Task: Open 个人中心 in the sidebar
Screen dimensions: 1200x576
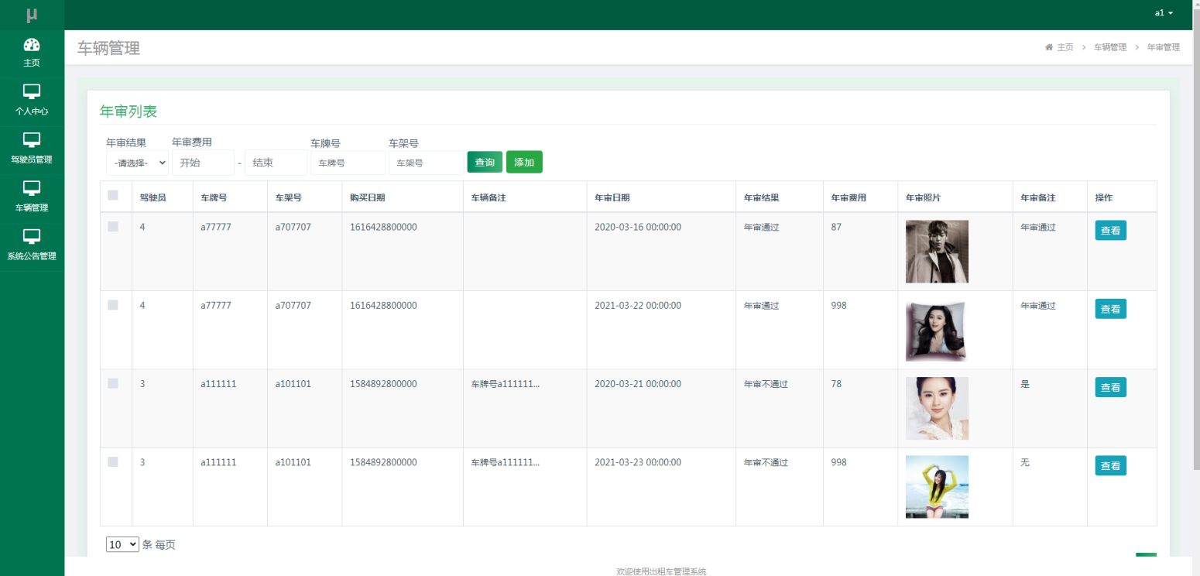Action: (x=32, y=101)
